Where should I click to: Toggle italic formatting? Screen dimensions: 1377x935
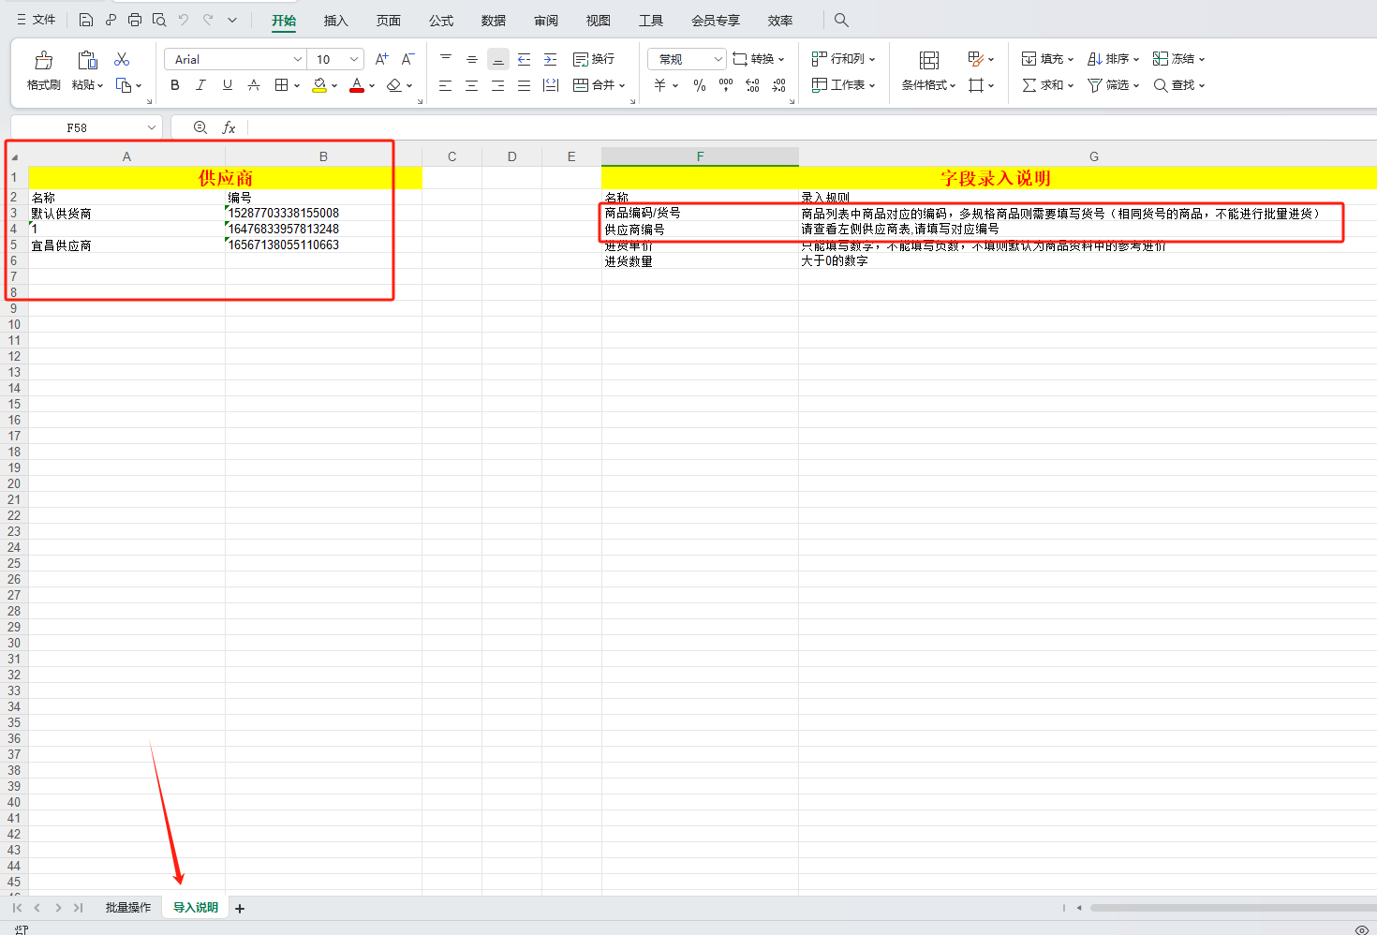pyautogui.click(x=200, y=85)
